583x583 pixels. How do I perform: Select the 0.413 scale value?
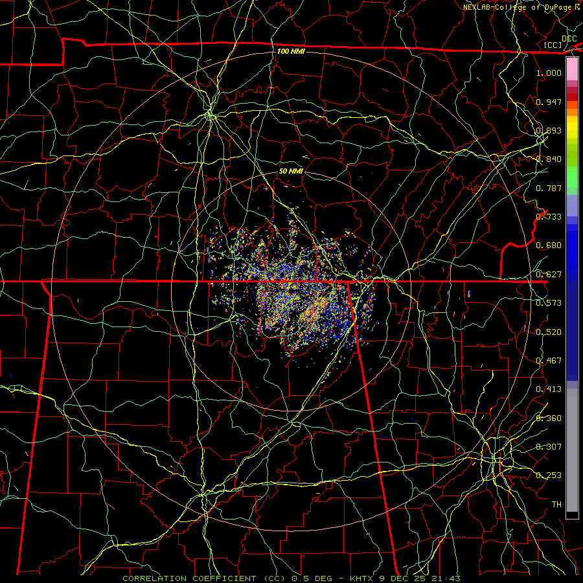click(549, 389)
